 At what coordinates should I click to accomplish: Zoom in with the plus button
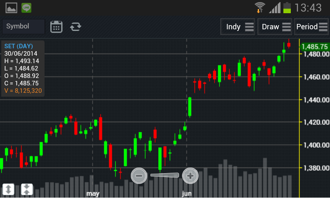(x=190, y=176)
